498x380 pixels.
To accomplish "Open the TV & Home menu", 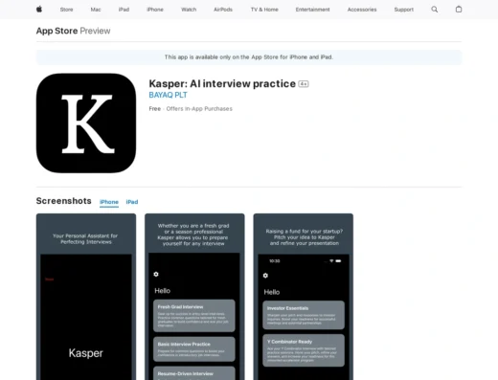I will coord(264,10).
